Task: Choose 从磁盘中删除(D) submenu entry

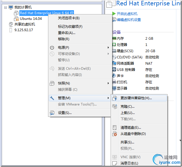Action: 139,134
